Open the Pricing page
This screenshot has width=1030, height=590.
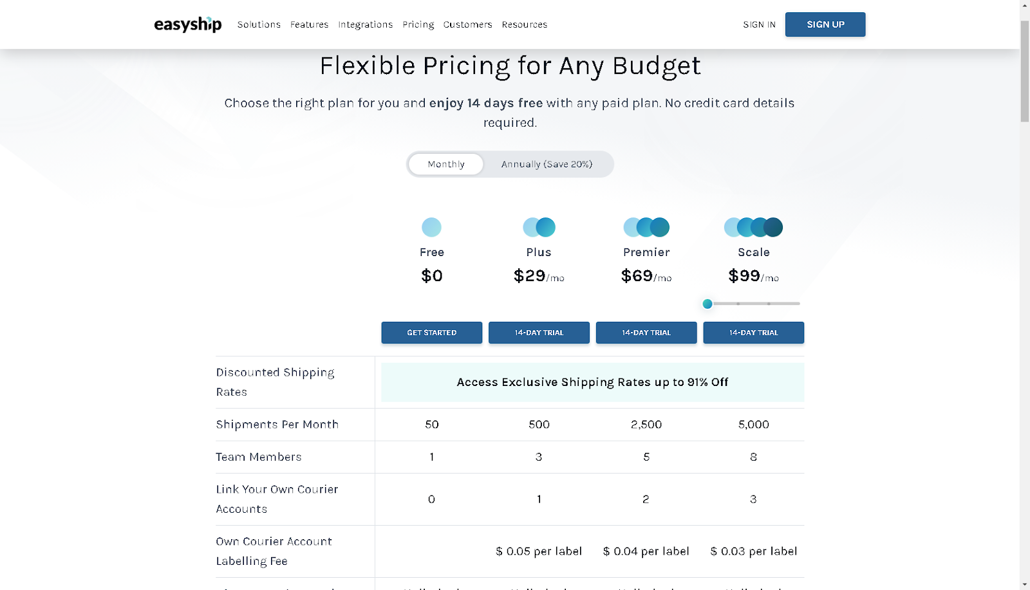(418, 24)
